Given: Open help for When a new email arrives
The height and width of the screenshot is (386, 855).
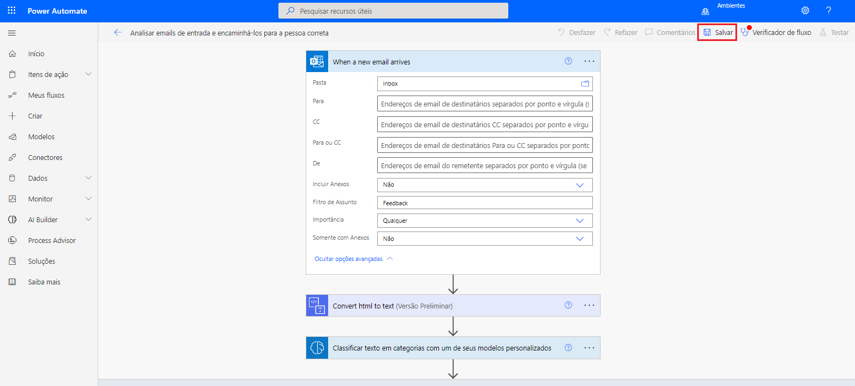Looking at the screenshot, I should [568, 61].
